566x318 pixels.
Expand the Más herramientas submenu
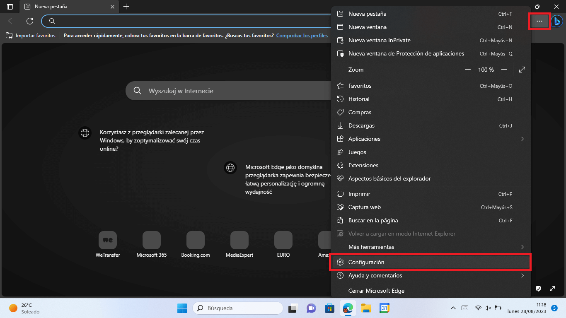coord(431,247)
